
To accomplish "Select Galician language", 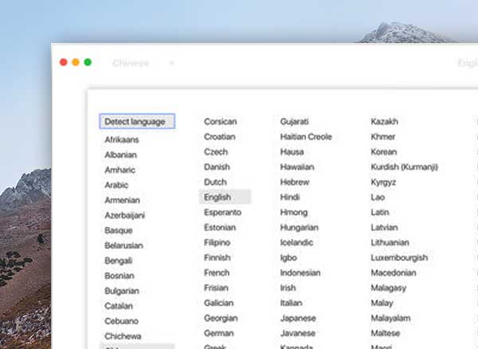I will click(x=219, y=303).
